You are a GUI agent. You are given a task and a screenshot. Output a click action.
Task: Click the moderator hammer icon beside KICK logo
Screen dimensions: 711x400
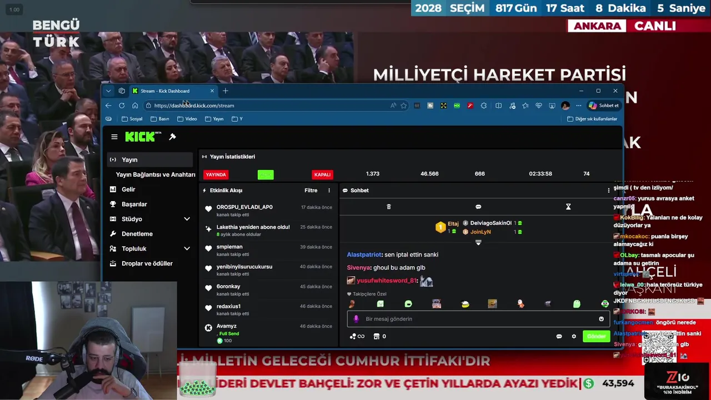coord(172,137)
